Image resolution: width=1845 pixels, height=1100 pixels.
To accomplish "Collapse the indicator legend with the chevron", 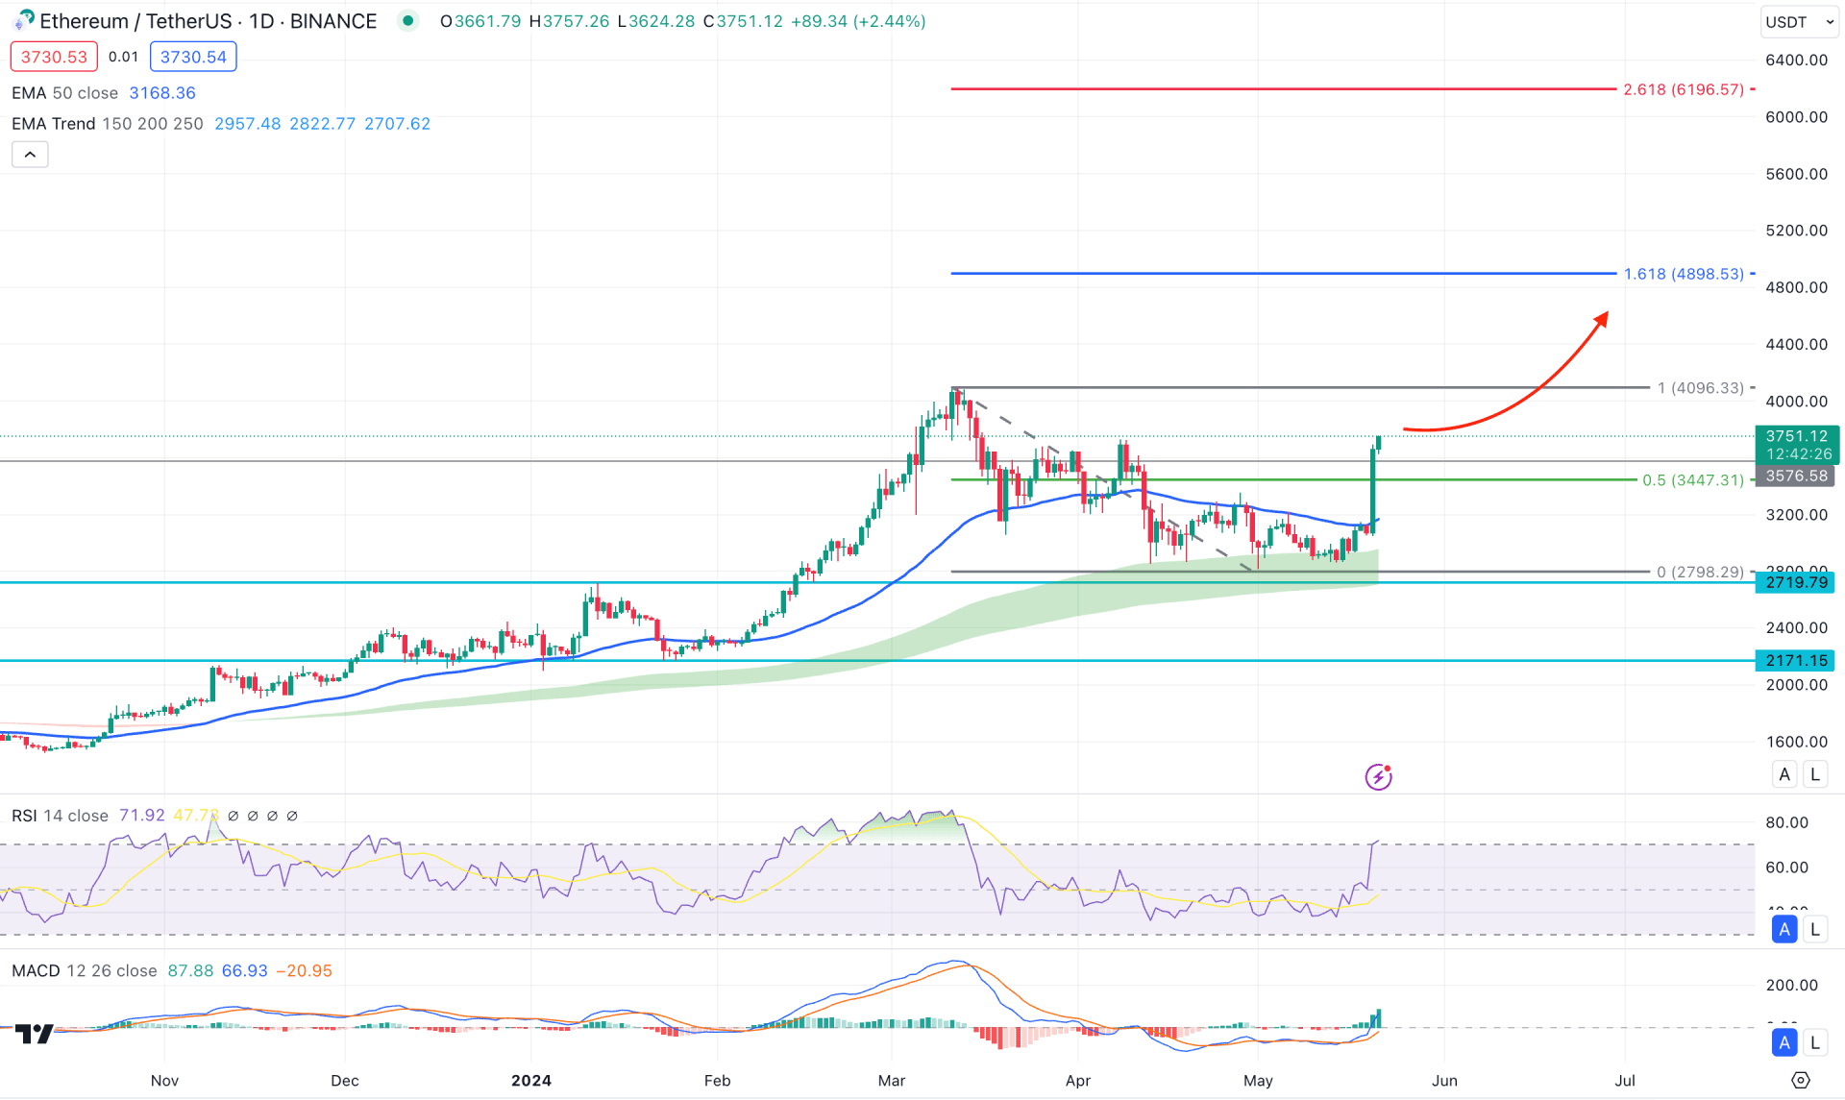I will tap(30, 155).
